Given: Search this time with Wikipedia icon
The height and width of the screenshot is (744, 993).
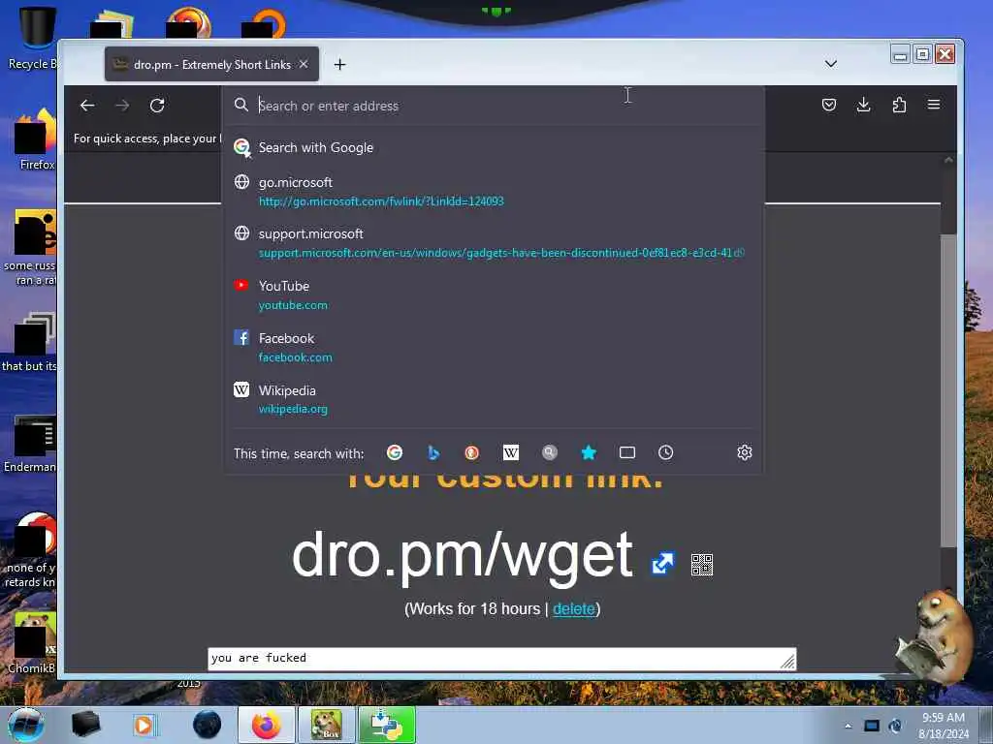Looking at the screenshot, I should tap(510, 452).
